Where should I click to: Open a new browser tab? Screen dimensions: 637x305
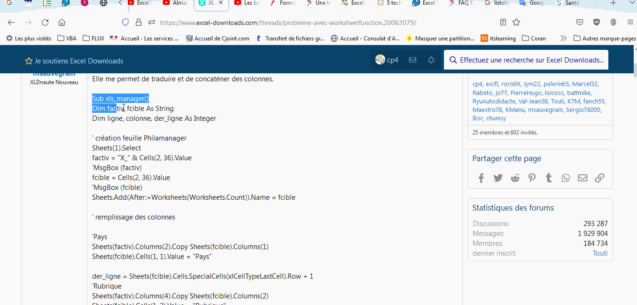tap(613, 3)
